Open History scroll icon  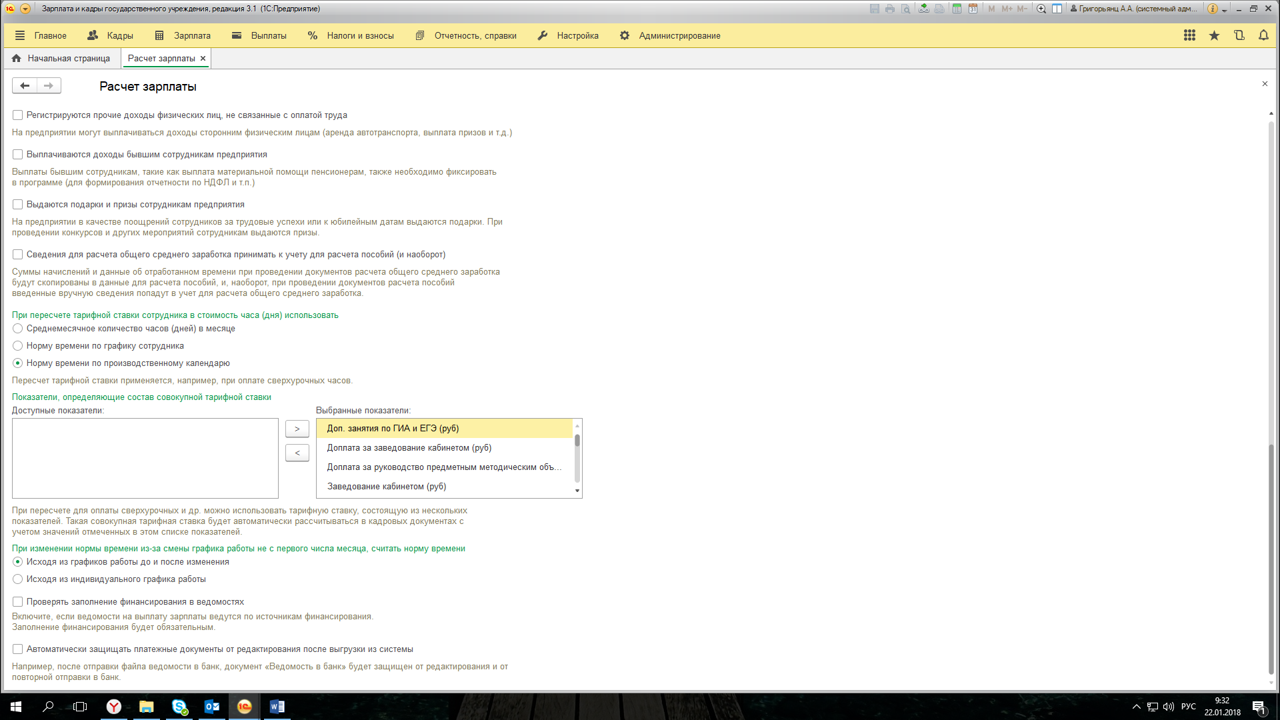click(1239, 35)
